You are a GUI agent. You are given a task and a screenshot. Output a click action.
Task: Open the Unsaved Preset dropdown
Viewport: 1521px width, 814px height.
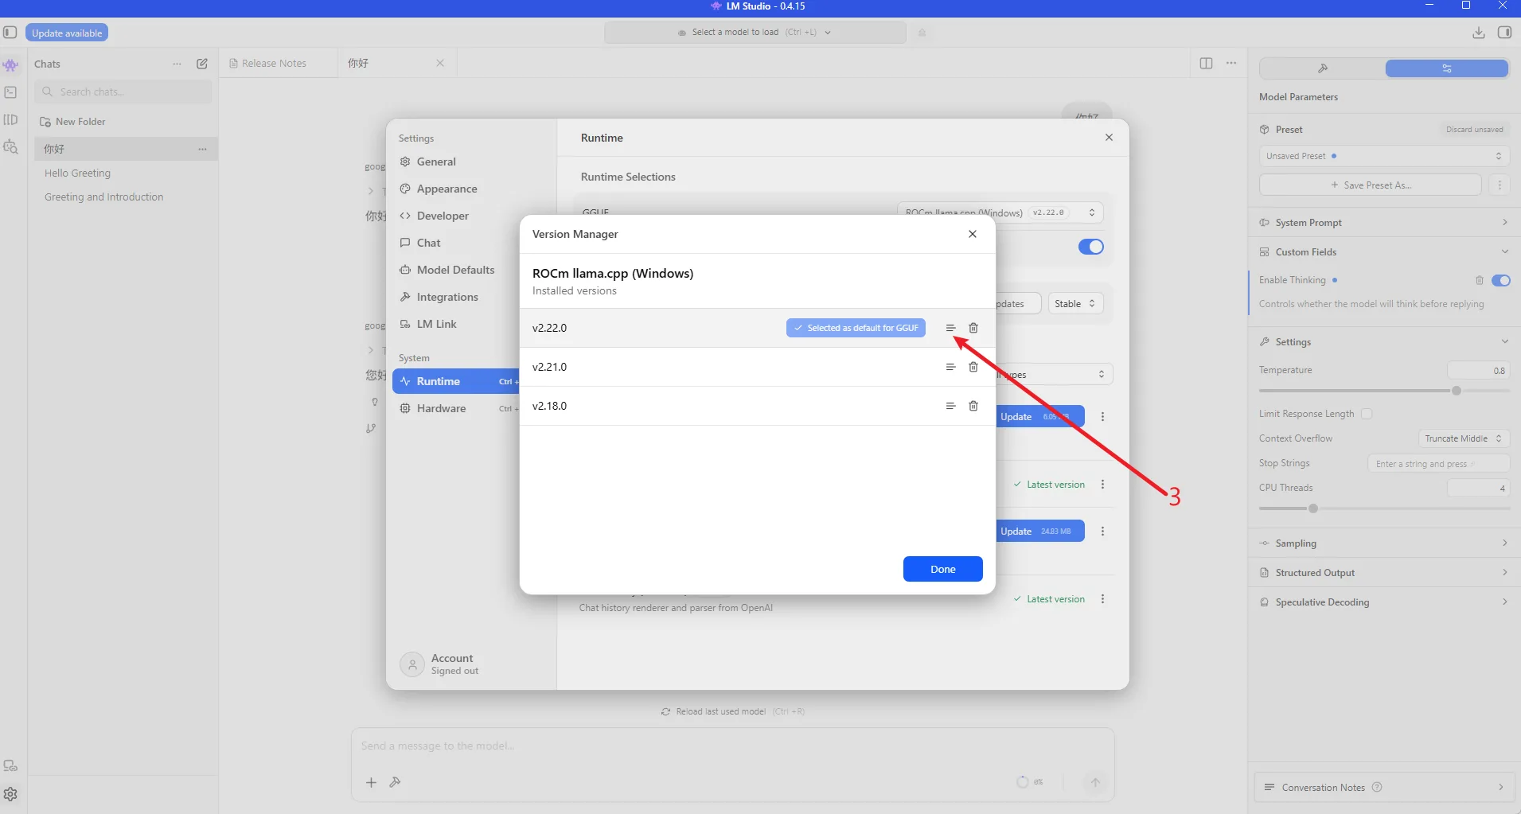[x=1384, y=156]
